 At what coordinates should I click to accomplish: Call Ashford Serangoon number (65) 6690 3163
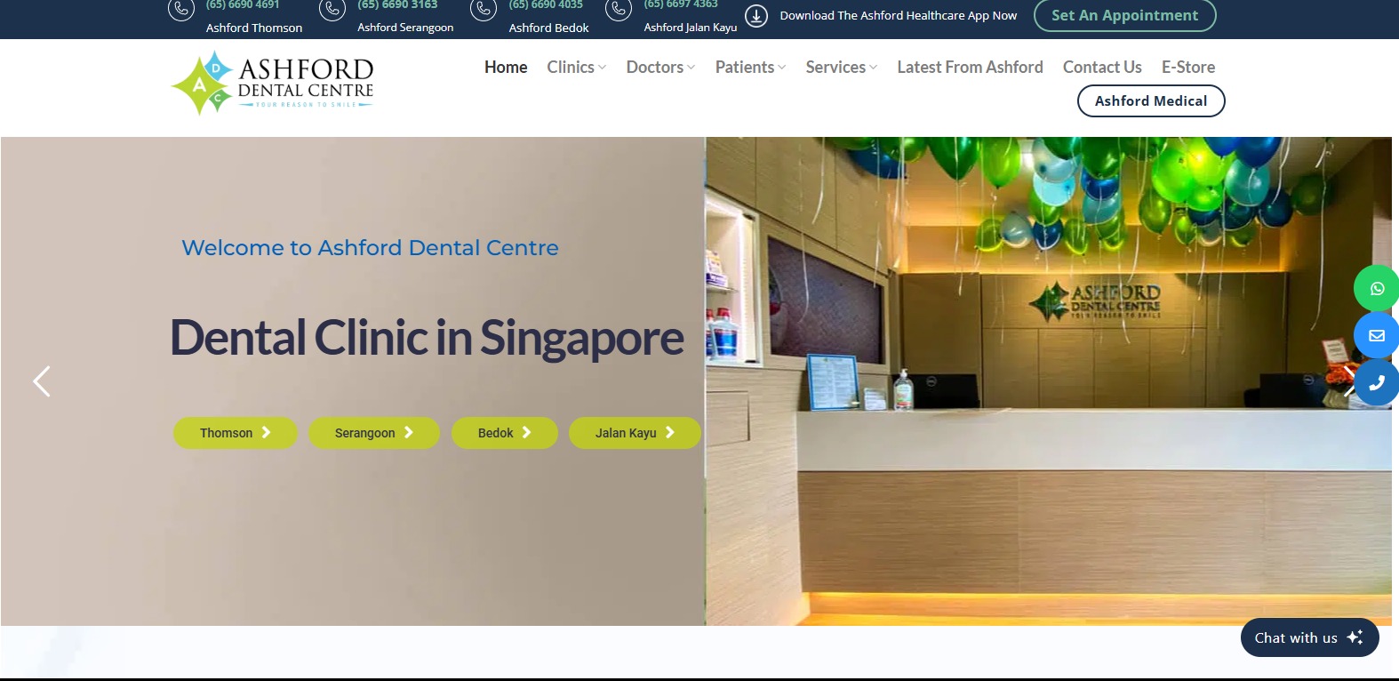click(x=397, y=4)
